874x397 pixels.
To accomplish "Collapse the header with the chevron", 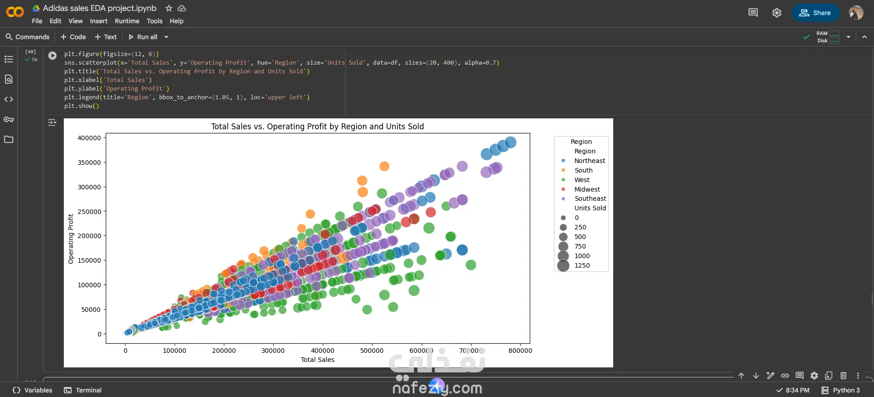I will pos(864,37).
